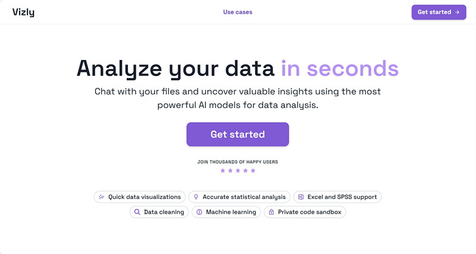This screenshot has height=254, width=476.
Task: Click the Excel icon on the SPSS support chip
Action: (301, 197)
